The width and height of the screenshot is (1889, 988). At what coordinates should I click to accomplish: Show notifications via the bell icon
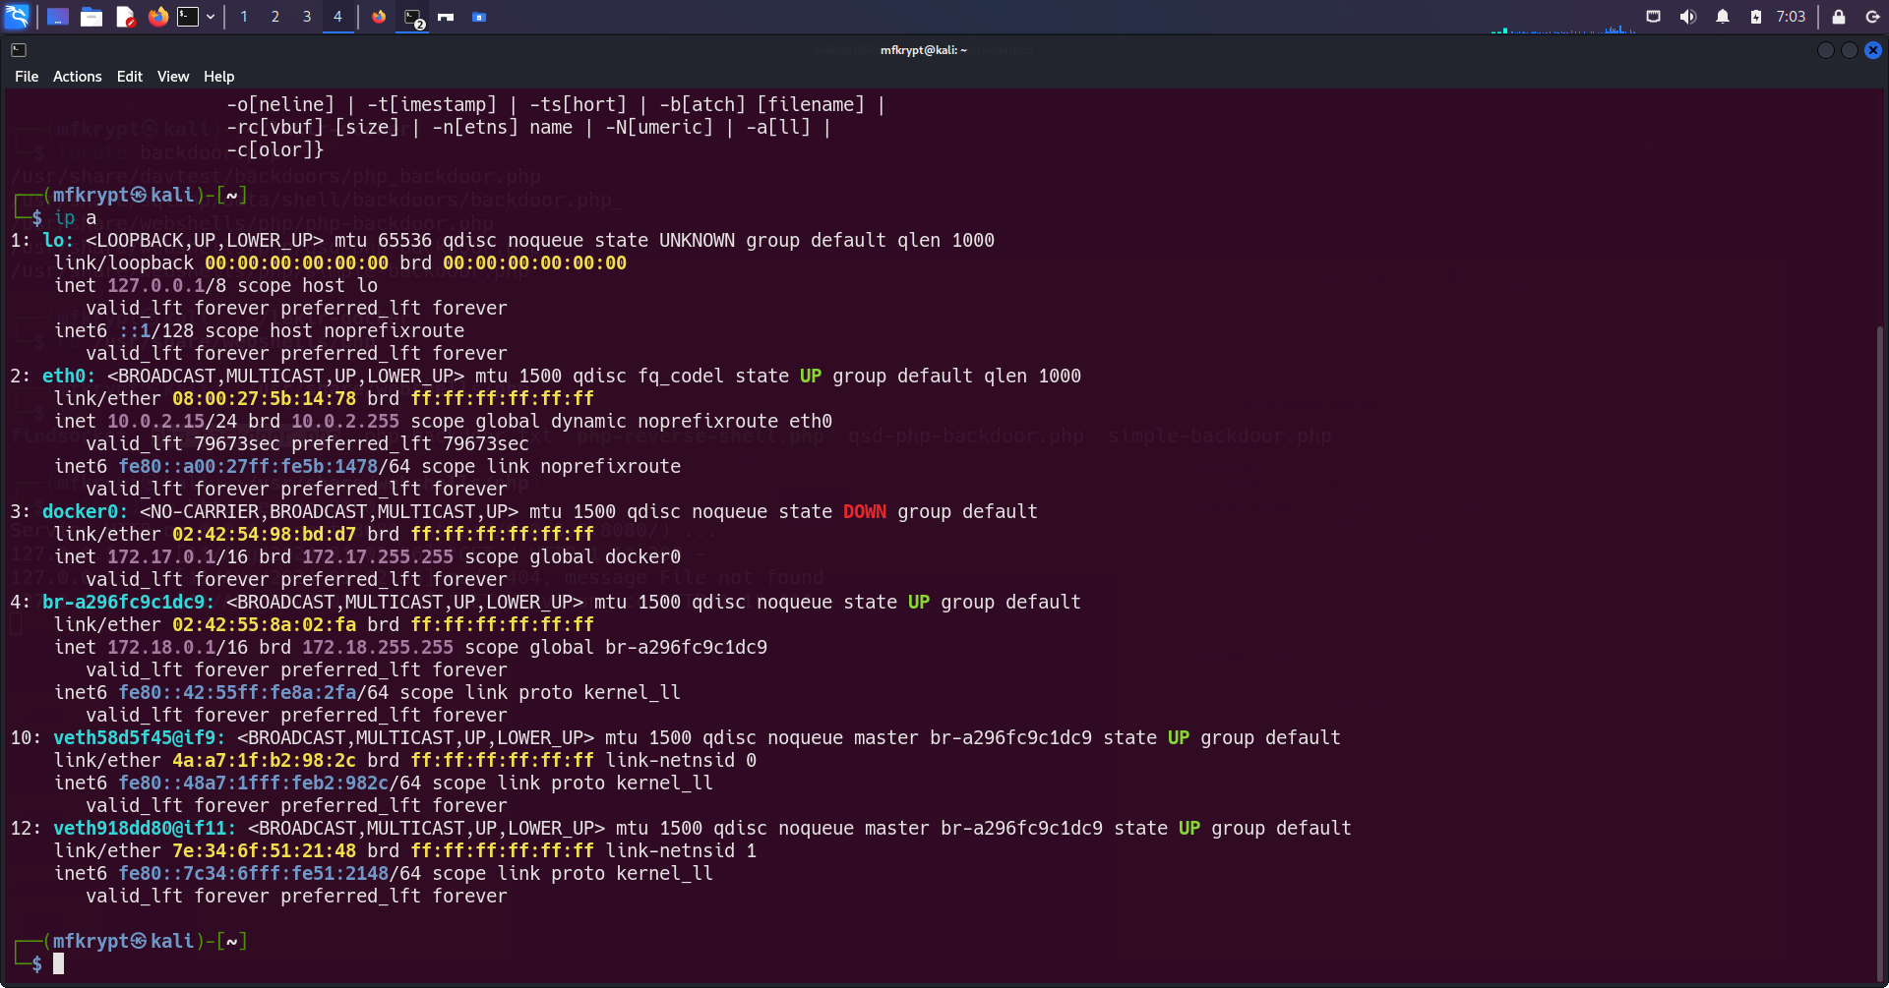coord(1723,17)
